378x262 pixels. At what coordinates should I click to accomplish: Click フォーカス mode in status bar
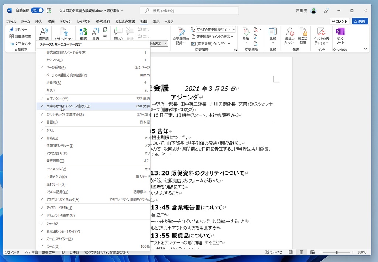pyautogui.click(x=274, y=252)
